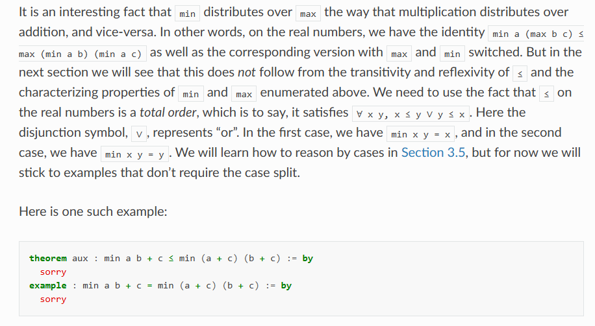Click the text 'Here is one such example:'
The image size is (595, 326).
pyautogui.click(x=93, y=211)
